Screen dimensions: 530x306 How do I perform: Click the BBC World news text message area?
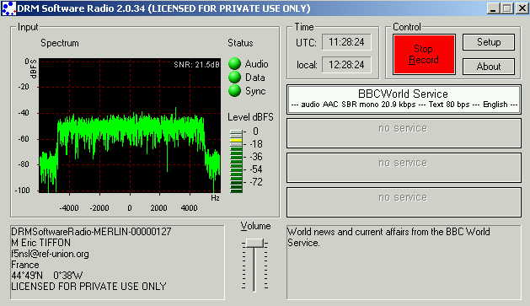click(x=404, y=262)
